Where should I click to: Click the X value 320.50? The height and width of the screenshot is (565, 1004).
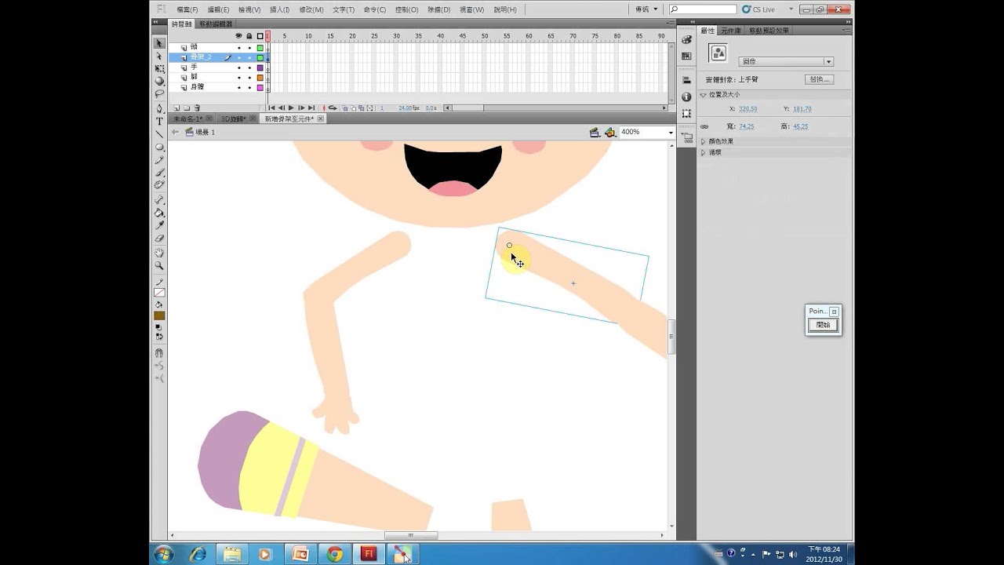point(748,109)
